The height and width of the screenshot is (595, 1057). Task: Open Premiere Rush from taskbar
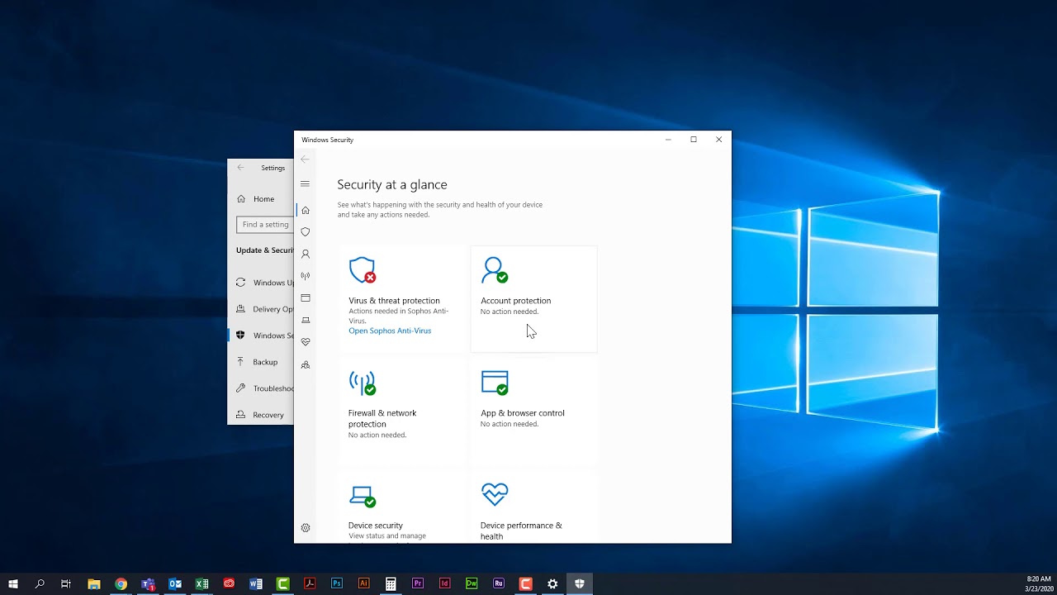(499, 583)
